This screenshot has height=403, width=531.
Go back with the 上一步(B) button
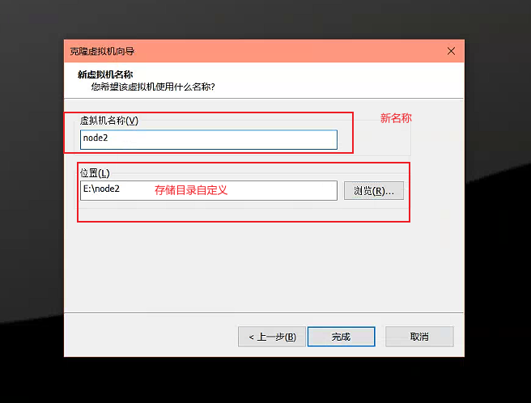point(272,337)
